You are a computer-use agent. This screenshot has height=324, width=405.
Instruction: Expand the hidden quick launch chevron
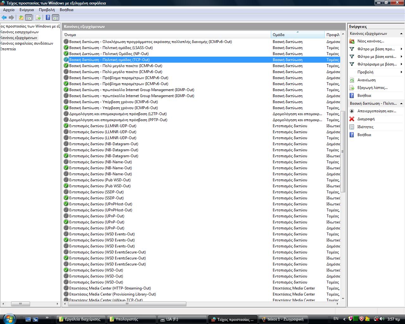click(47, 317)
